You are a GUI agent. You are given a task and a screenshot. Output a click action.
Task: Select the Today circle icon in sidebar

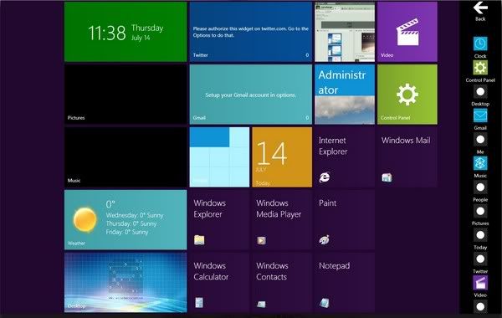pyautogui.click(x=480, y=235)
